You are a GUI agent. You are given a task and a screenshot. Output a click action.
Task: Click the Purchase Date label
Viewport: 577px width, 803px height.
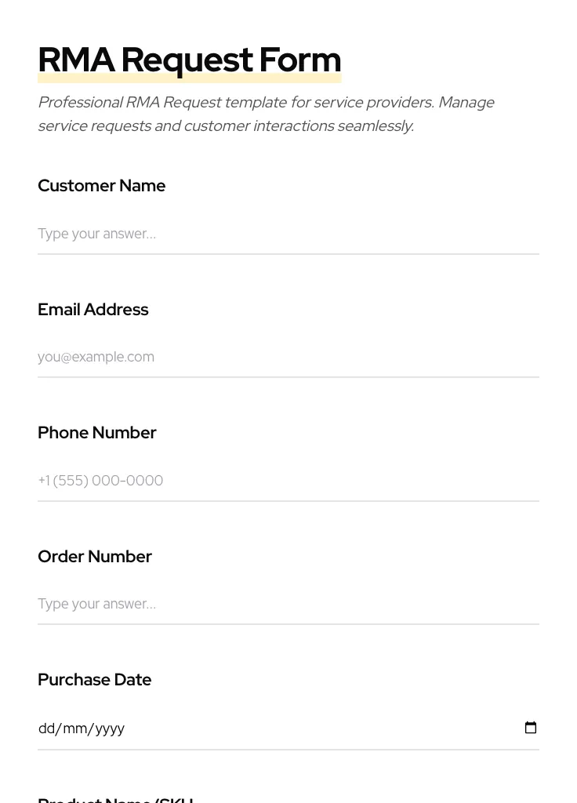(x=94, y=680)
